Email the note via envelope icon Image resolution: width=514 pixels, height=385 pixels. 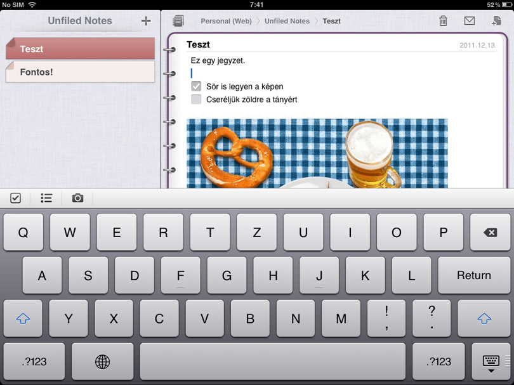[x=470, y=21]
